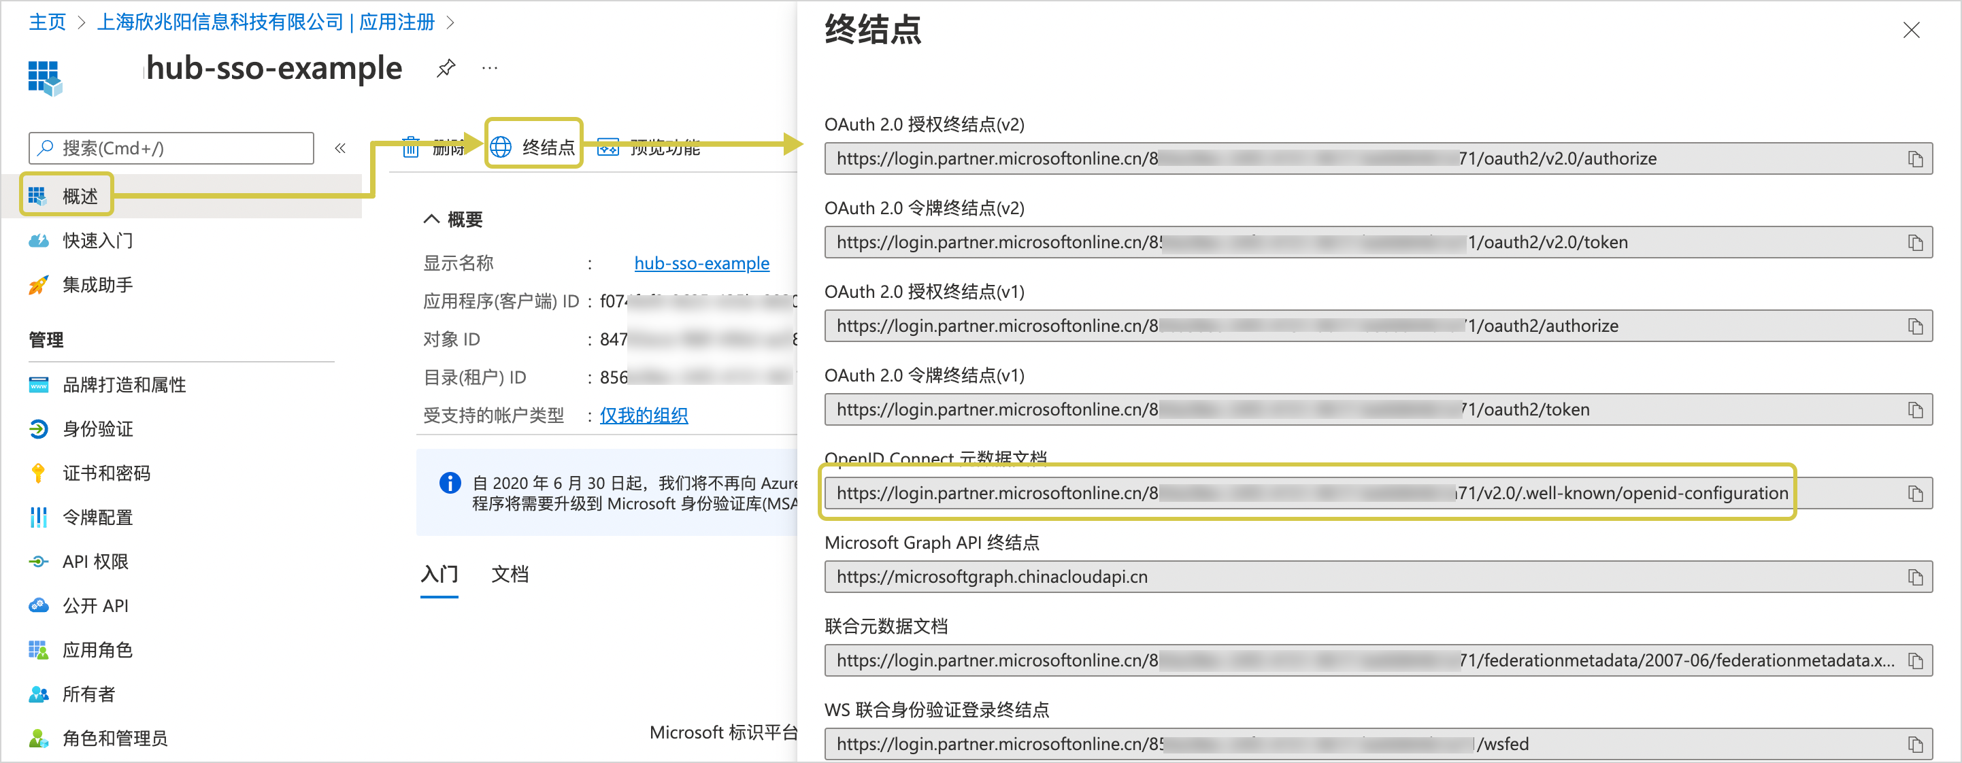1962x763 pixels.
Task: Click the blue info icon in notice banner
Action: [450, 483]
